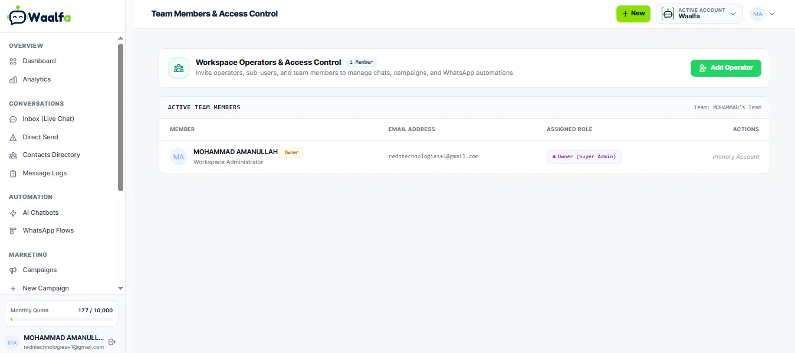Click the Workspace Operators group icon
This screenshot has height=353, width=795.
(x=179, y=68)
